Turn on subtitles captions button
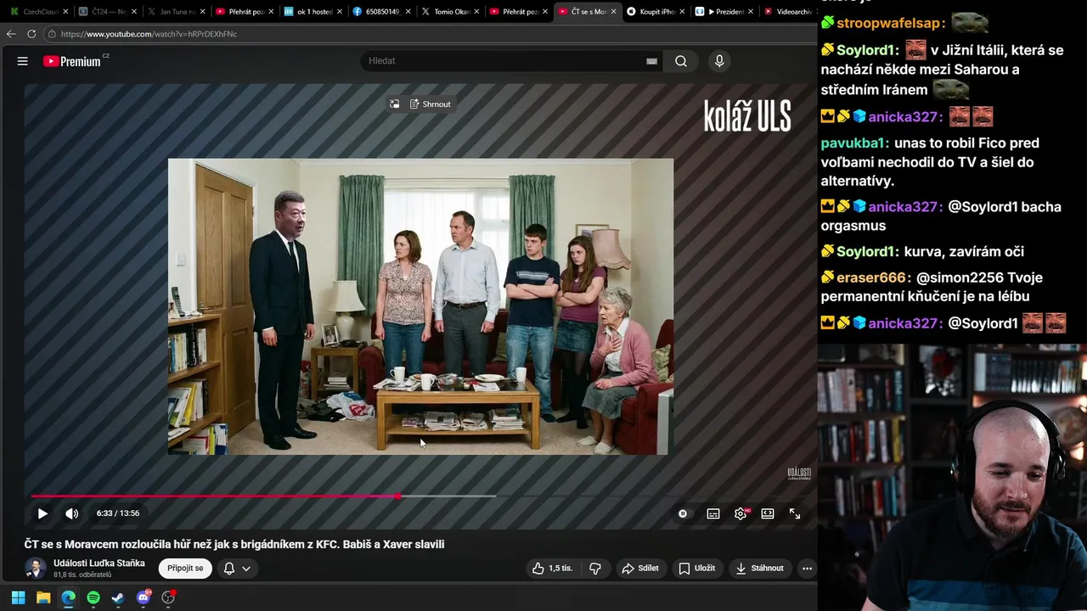This screenshot has height=611, width=1087. (x=713, y=513)
